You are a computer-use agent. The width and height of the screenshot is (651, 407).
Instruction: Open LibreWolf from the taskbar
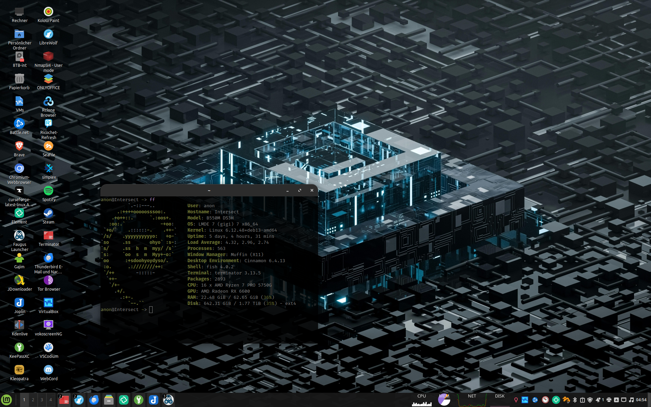coord(79,400)
